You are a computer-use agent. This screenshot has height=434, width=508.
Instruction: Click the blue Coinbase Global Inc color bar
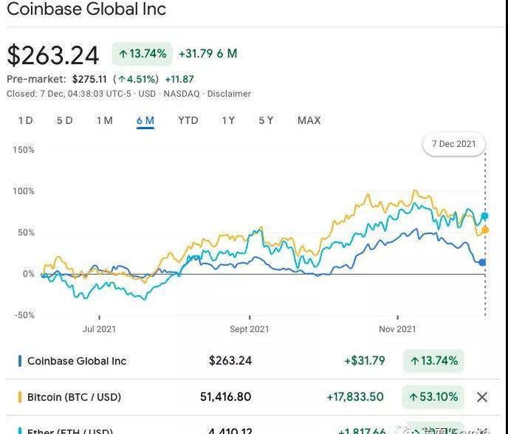(x=19, y=361)
